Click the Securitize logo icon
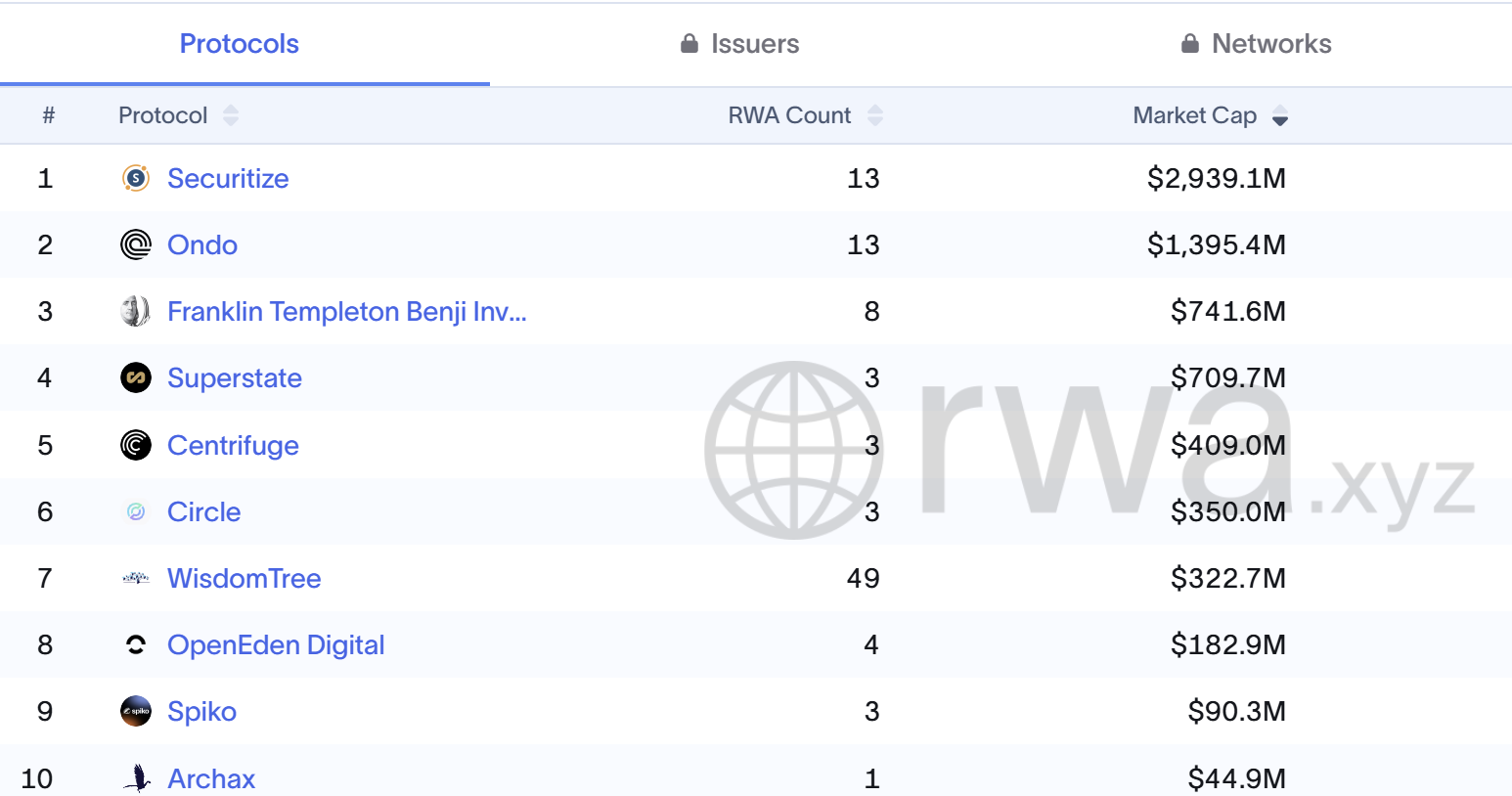This screenshot has width=1512, height=796. 136,178
